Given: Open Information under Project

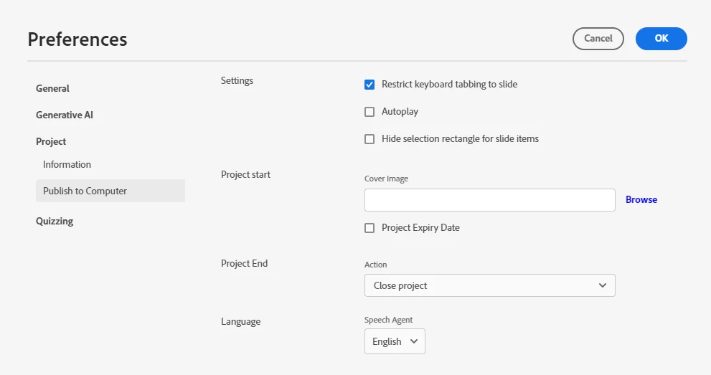Looking at the screenshot, I should [67, 164].
